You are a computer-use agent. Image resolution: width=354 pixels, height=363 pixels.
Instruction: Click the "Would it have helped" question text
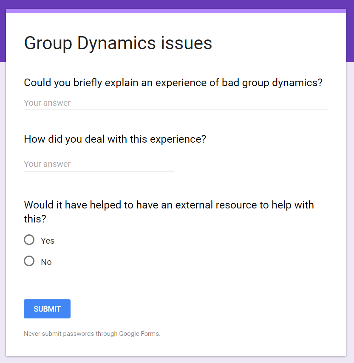[169, 212]
